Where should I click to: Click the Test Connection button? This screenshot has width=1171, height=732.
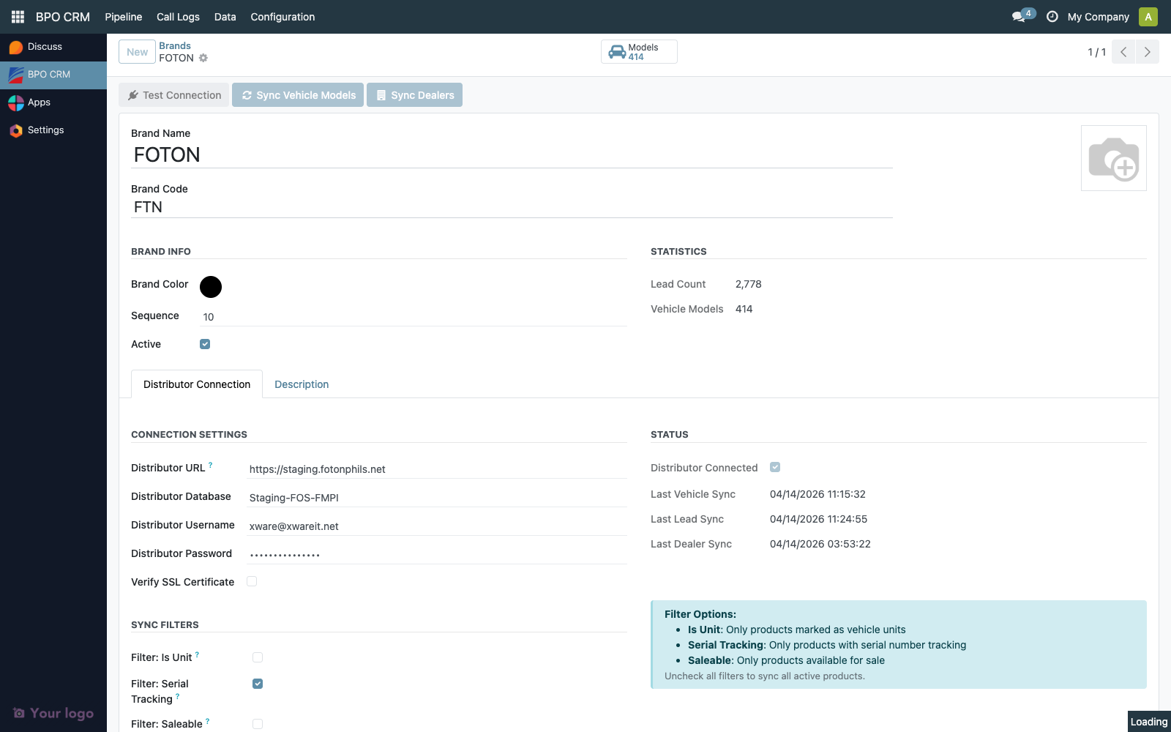coord(174,95)
